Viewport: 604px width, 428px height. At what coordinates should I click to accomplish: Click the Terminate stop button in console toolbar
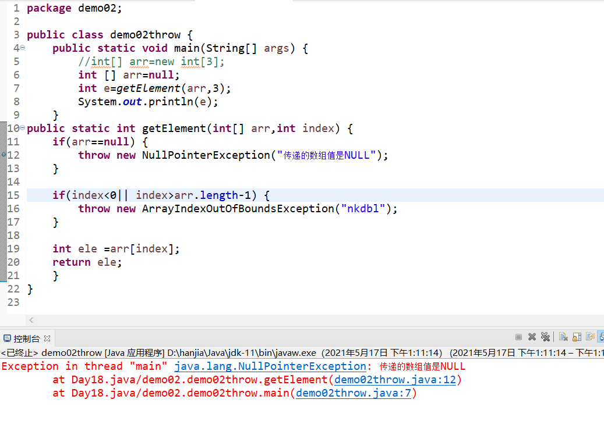518,337
